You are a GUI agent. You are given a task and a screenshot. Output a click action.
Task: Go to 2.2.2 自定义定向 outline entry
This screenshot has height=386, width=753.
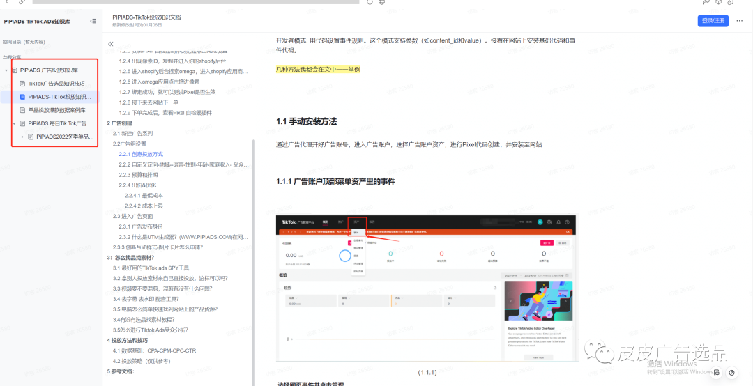click(184, 164)
